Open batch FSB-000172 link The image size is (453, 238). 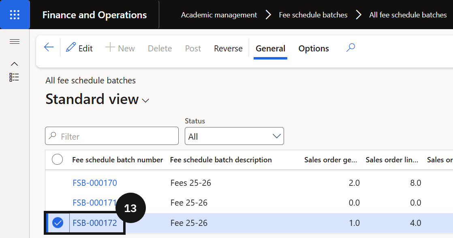coord(95,223)
